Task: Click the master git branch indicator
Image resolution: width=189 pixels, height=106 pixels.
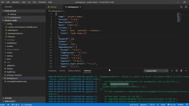Action: [x=2, y=105]
